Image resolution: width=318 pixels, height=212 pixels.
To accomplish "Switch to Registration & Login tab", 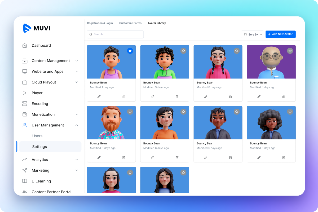I will 100,23.
